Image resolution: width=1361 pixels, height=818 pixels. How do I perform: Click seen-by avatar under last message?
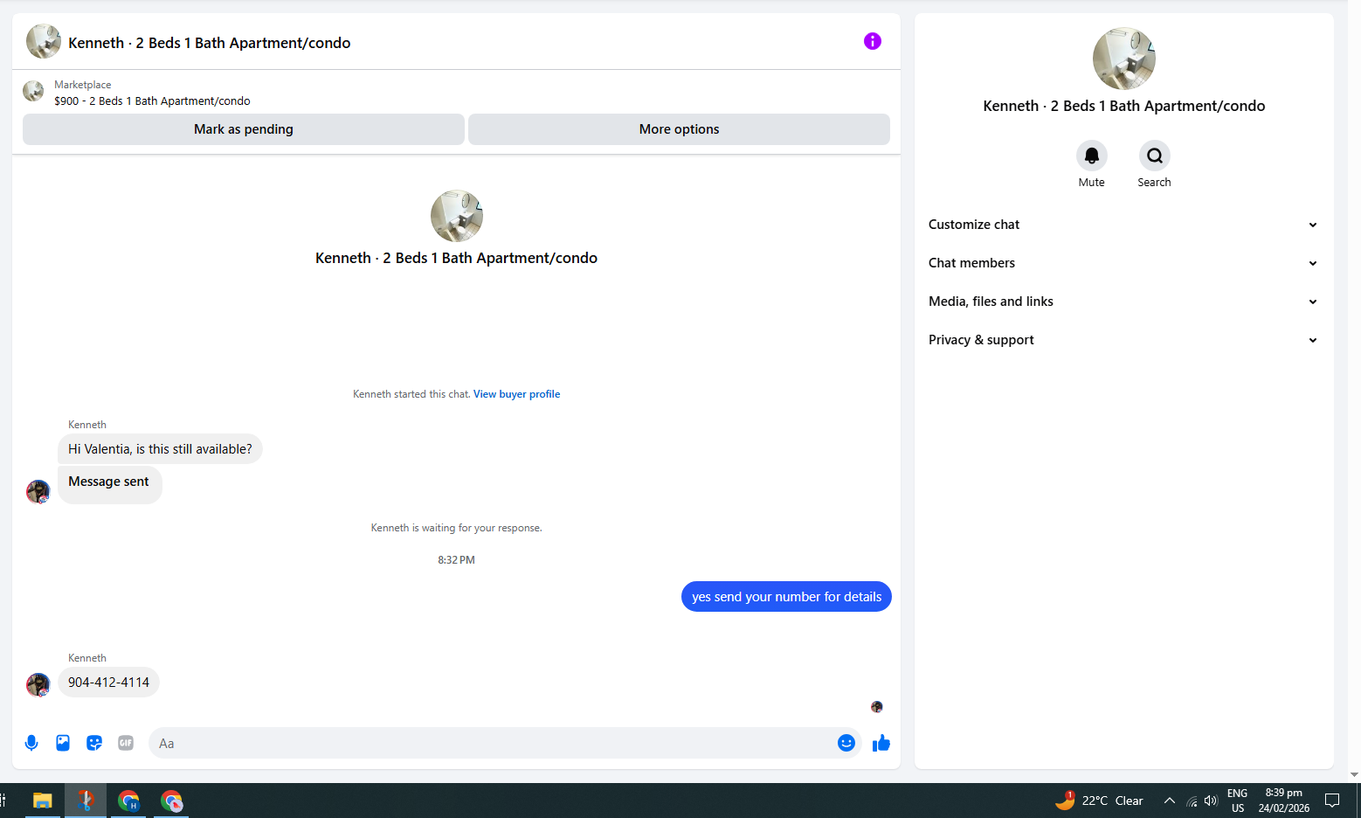point(877,707)
